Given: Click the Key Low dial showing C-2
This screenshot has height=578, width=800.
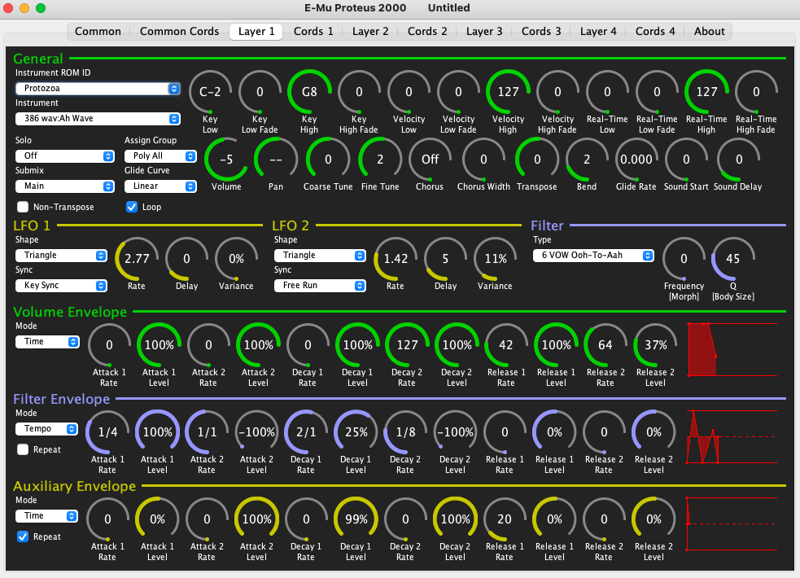Looking at the screenshot, I should (x=210, y=92).
